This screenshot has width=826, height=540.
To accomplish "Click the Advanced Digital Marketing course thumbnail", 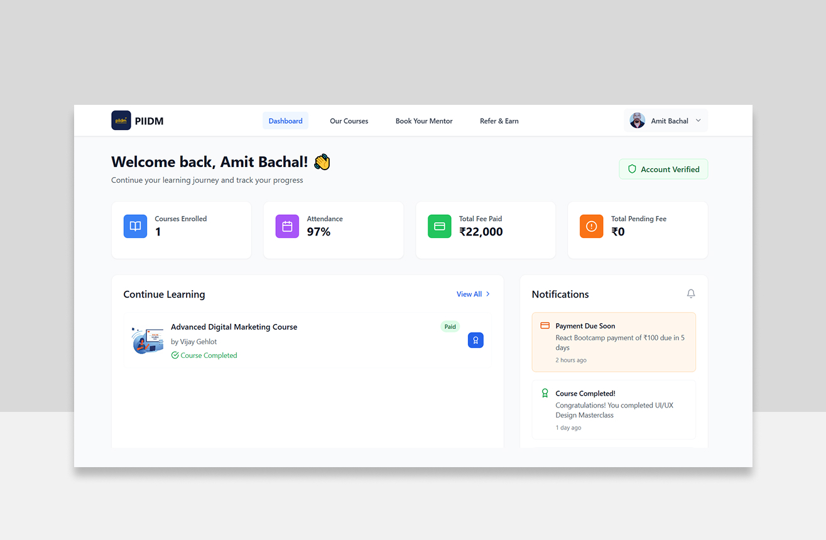I will pyautogui.click(x=148, y=340).
